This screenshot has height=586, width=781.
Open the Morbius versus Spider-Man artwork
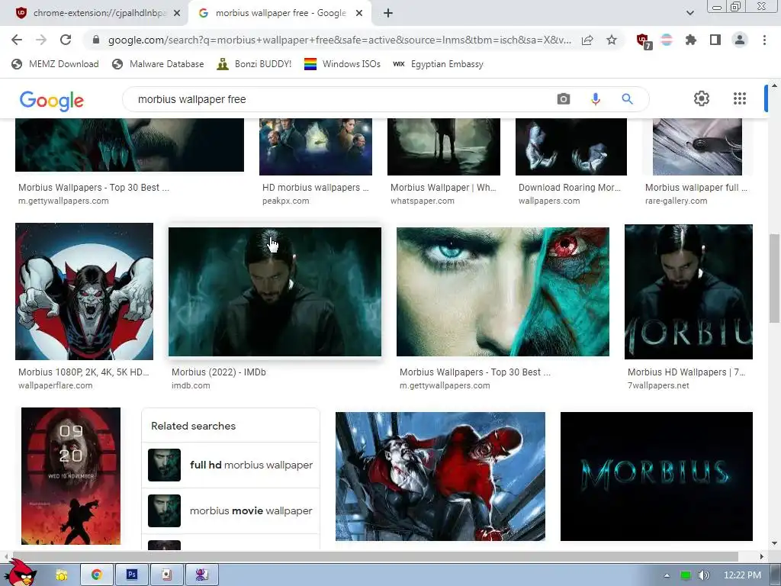coord(440,476)
